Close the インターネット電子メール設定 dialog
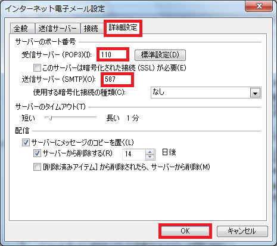The image size is (277, 246). 259,6
